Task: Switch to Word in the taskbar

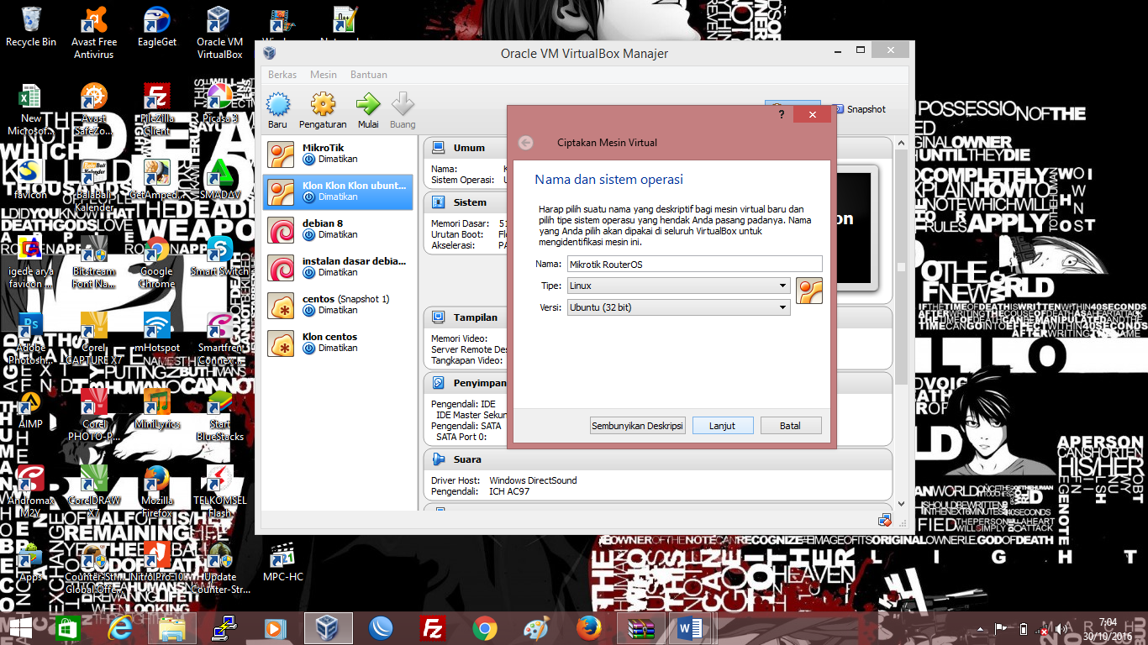Action: point(689,628)
